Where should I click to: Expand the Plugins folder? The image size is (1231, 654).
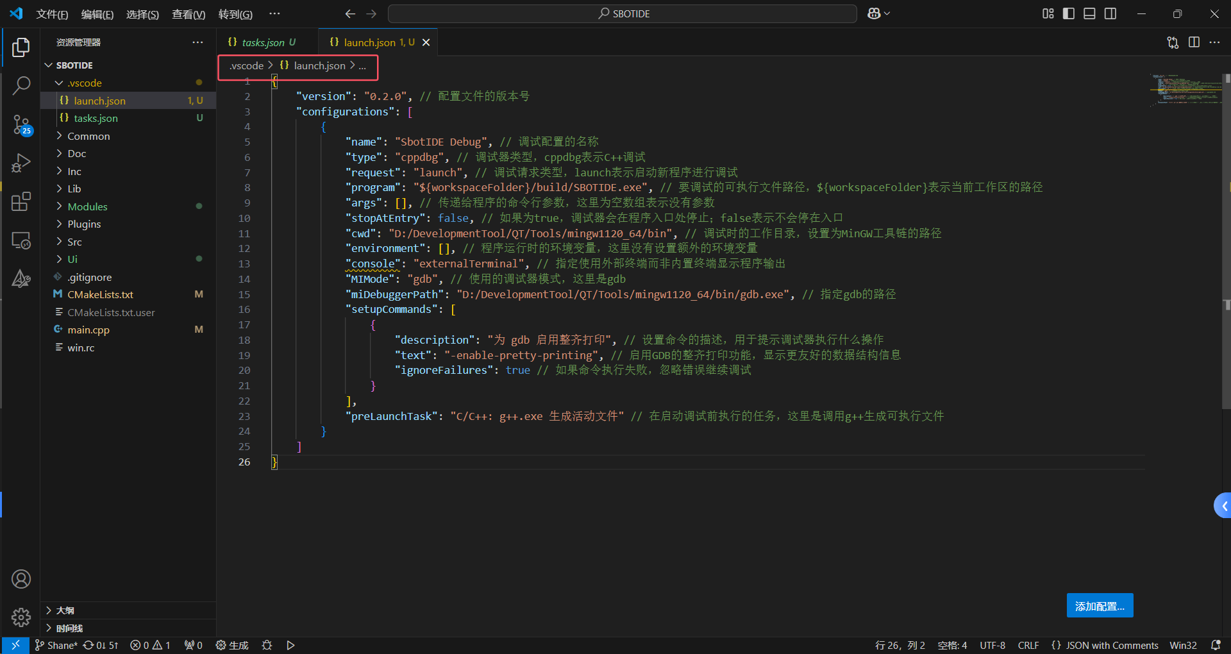pyautogui.click(x=128, y=224)
